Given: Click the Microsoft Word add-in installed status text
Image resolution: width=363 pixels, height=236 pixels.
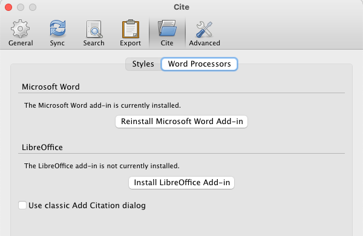Looking at the screenshot, I should [x=102, y=105].
